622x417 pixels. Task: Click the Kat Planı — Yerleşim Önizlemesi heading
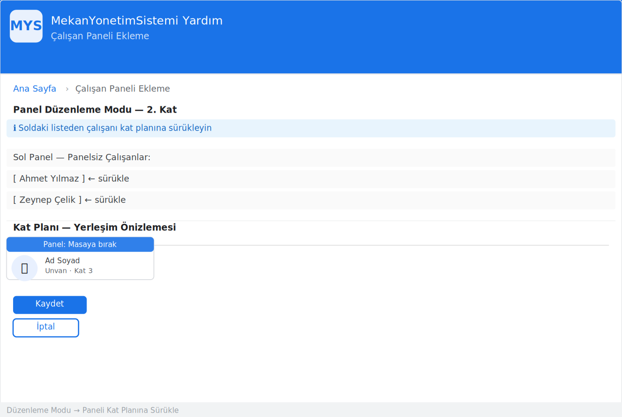tap(94, 227)
